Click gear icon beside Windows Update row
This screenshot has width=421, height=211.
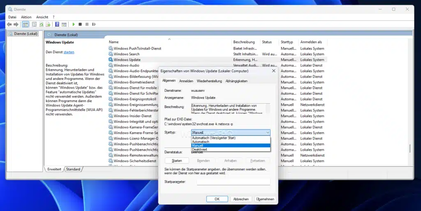(x=111, y=60)
